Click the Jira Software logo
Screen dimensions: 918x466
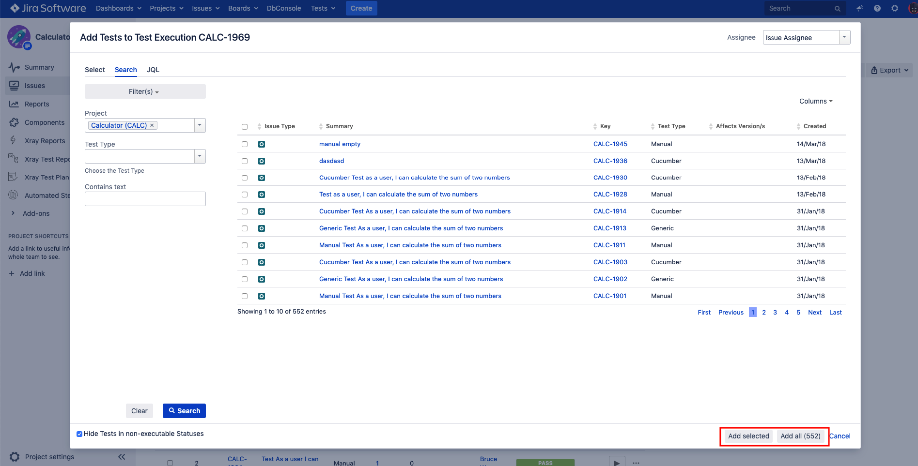47,8
